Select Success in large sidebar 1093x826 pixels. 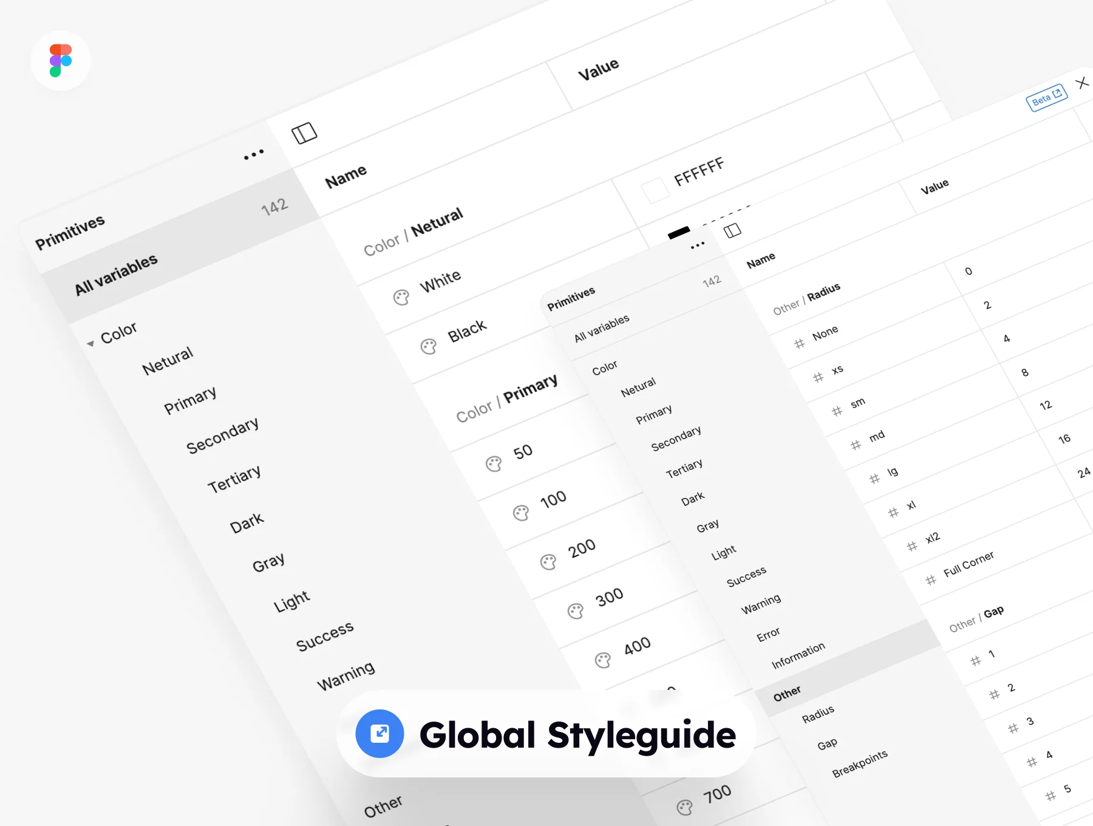coord(325,636)
